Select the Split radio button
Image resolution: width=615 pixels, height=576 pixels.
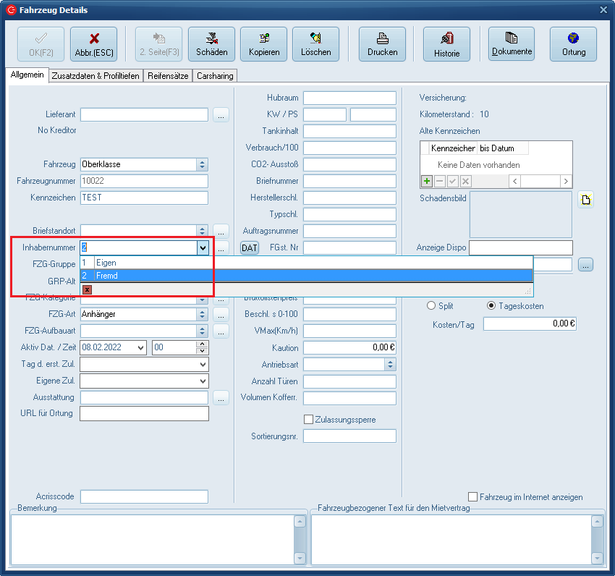(x=432, y=306)
